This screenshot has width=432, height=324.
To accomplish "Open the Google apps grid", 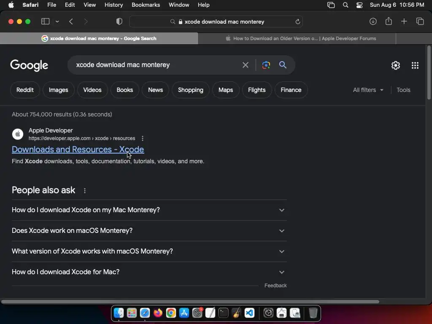I will 415,65.
